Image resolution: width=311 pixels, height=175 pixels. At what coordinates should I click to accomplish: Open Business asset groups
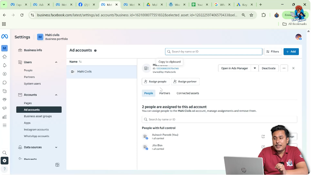tap(38, 116)
